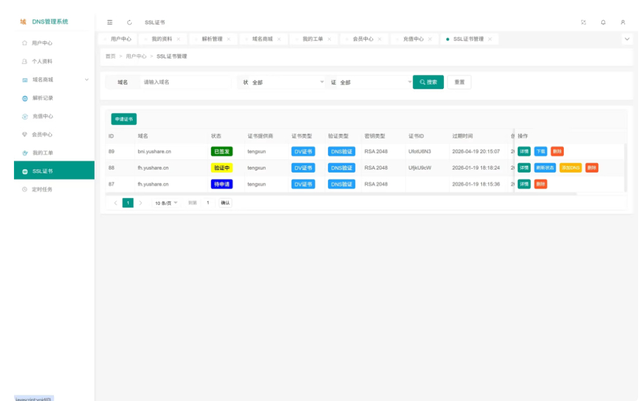Open the notification bell

(x=603, y=22)
